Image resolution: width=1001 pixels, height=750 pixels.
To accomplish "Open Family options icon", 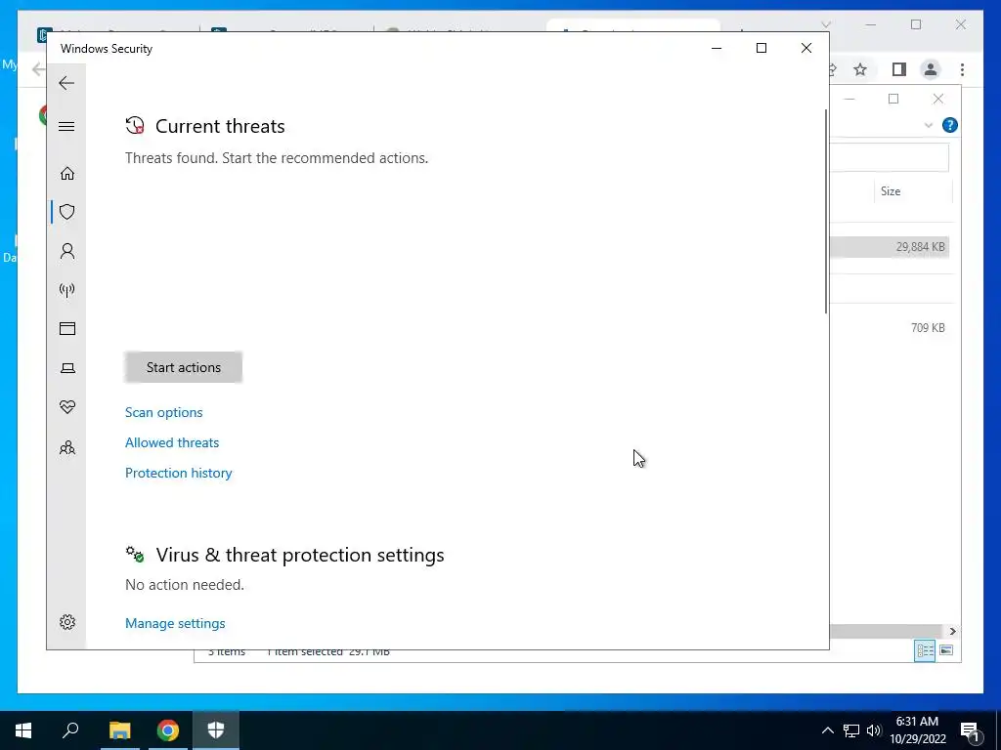I will (67, 447).
